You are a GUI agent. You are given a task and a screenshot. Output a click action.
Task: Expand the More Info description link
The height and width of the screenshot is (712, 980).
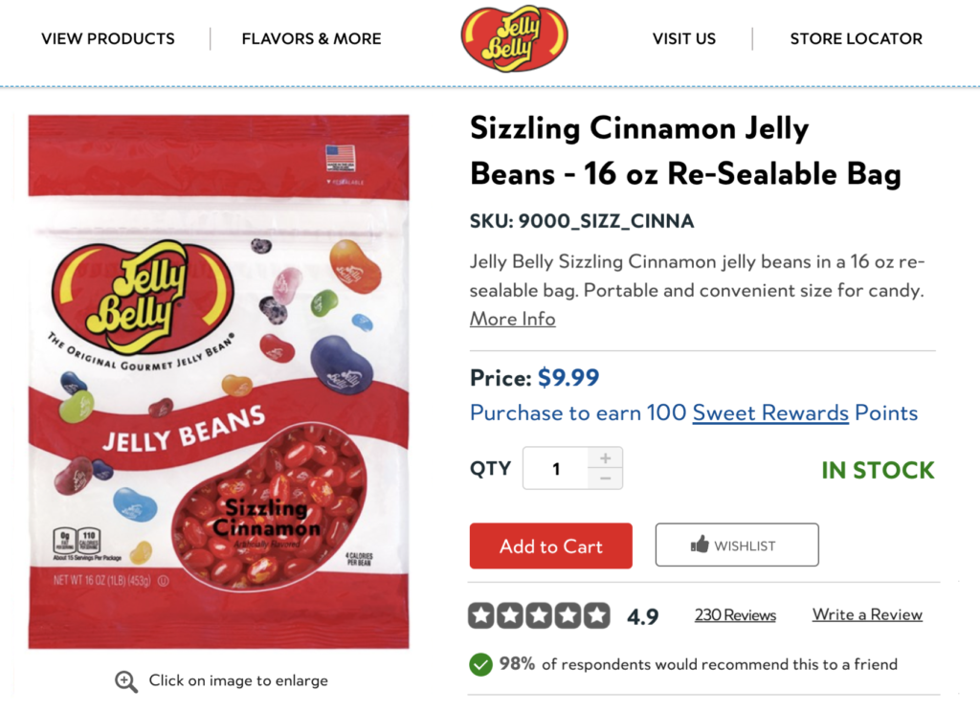coord(512,319)
